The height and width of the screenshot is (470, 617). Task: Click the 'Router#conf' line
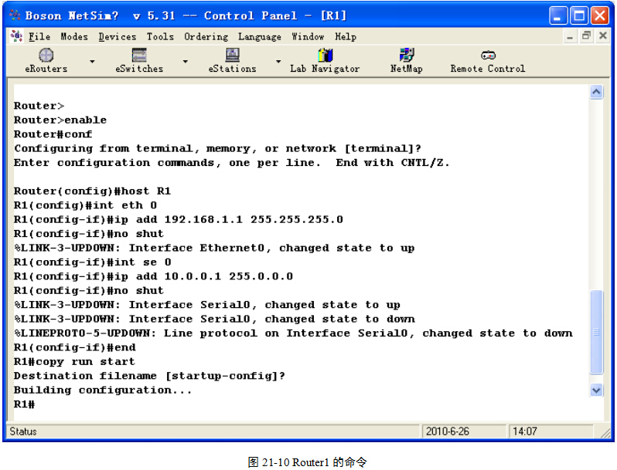coord(53,134)
